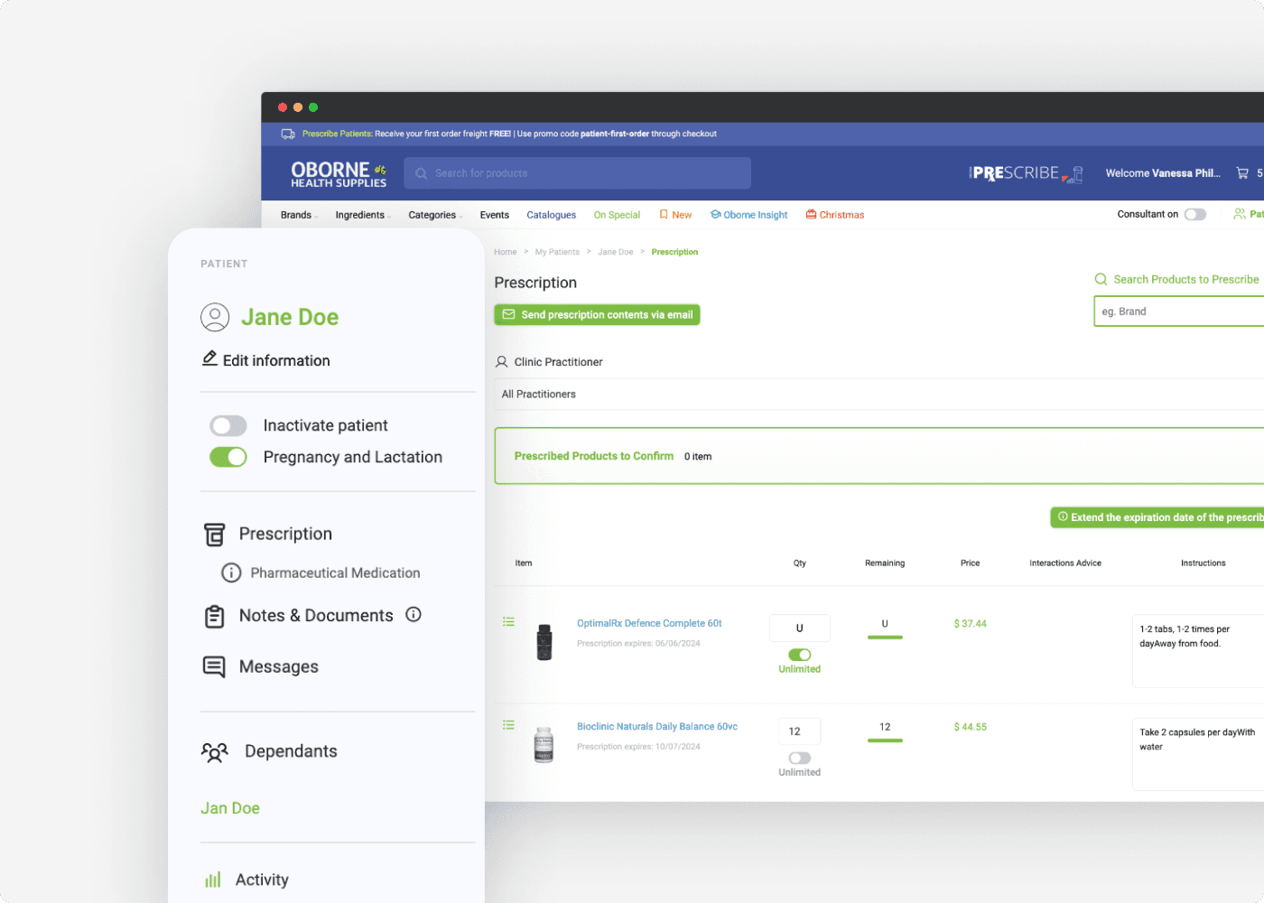Click Send prescription contents via email
Image resolution: width=1264 pixels, height=903 pixels.
click(597, 314)
